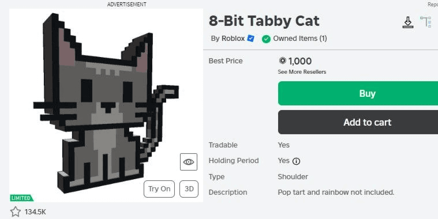Open the tree-structure icon at top right

[426, 22]
